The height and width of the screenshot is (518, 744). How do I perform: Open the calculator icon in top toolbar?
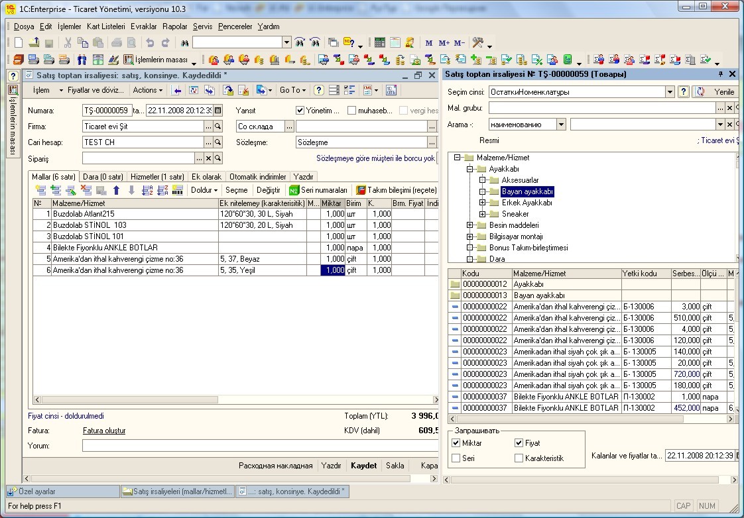point(379,42)
